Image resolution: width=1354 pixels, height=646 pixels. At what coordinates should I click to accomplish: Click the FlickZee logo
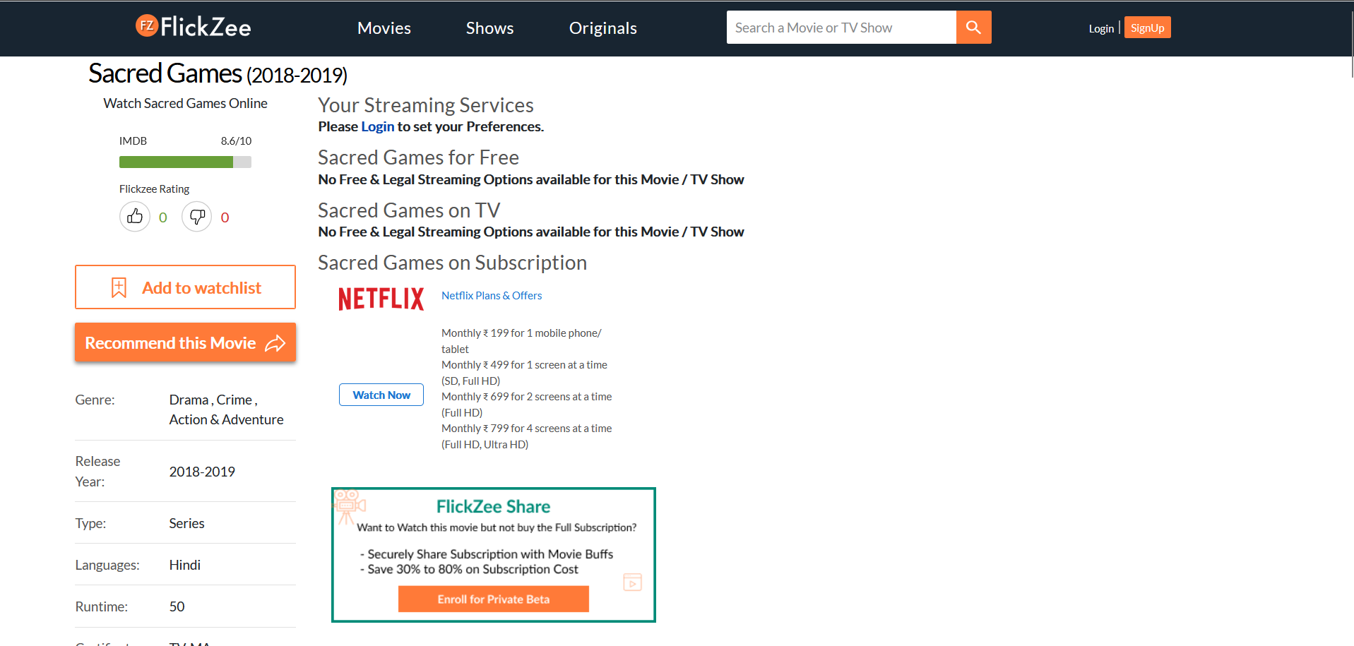(193, 27)
